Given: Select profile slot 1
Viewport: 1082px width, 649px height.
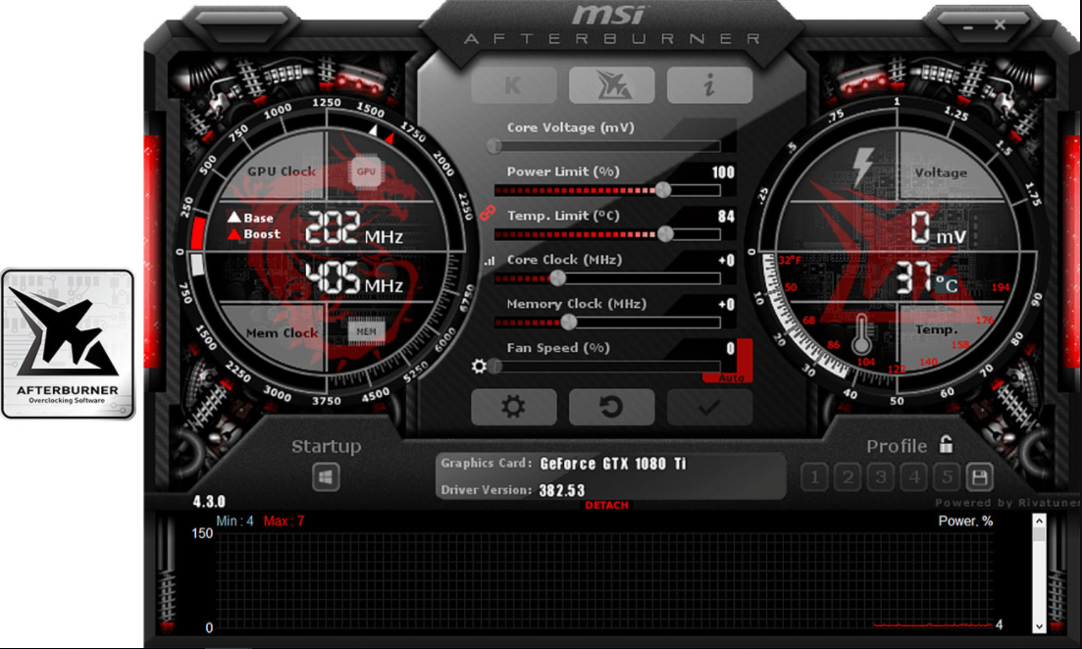Looking at the screenshot, I should click(814, 476).
